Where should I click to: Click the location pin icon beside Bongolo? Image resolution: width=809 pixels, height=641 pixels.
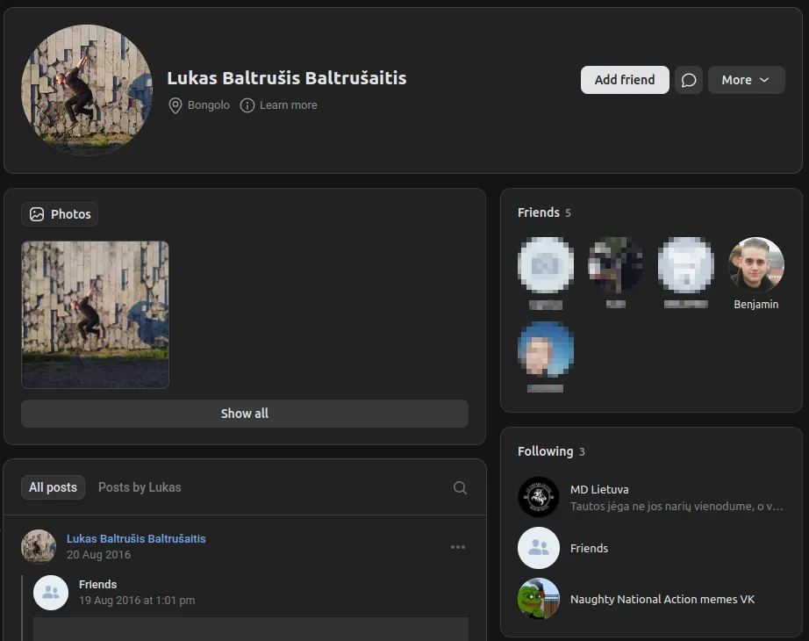(x=175, y=105)
